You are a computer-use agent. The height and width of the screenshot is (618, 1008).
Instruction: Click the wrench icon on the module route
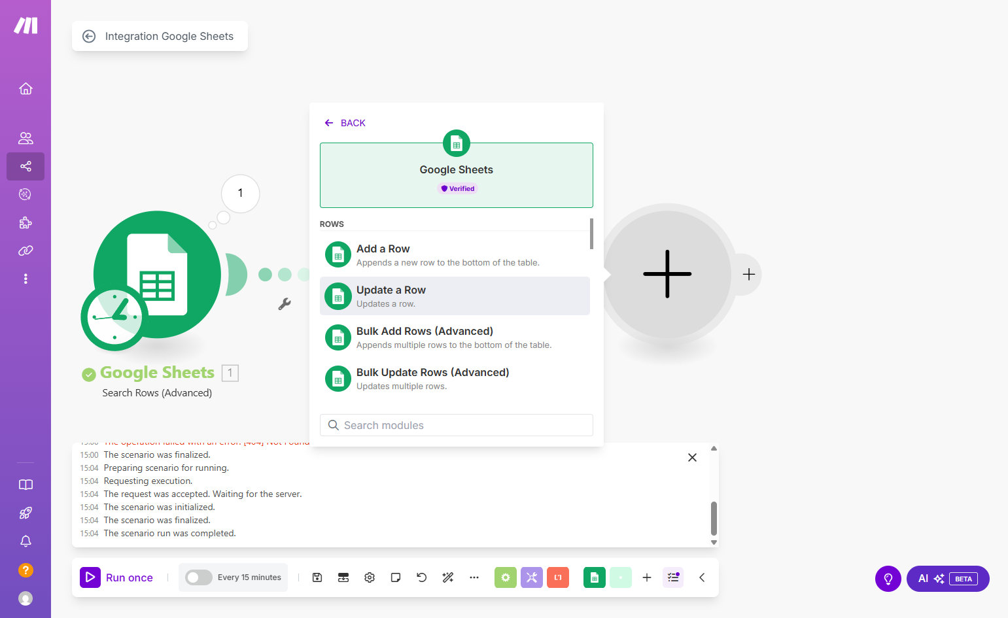click(x=285, y=303)
